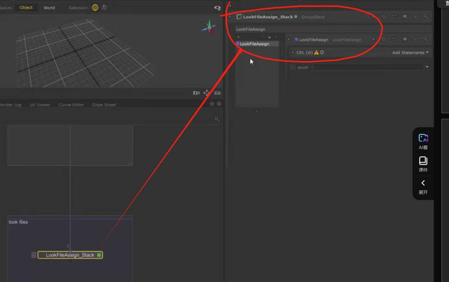This screenshot has height=282, width=449.
Task: Select the Object space option
Action: pyautogui.click(x=26, y=7)
